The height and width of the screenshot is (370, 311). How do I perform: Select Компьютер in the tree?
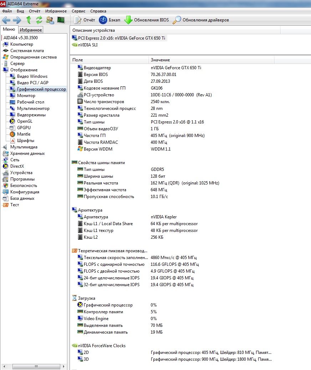pos(22,44)
